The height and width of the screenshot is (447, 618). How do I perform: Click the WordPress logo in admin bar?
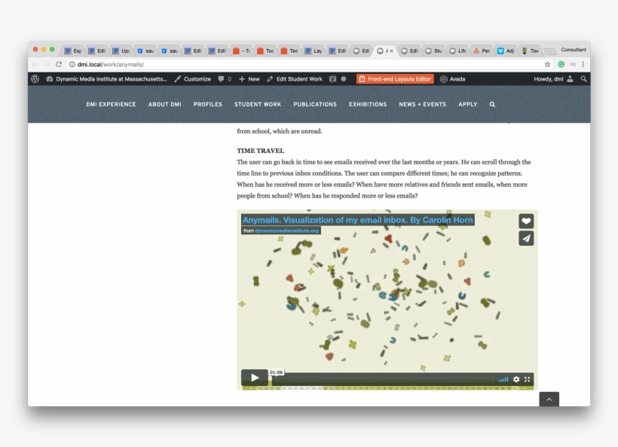click(35, 78)
